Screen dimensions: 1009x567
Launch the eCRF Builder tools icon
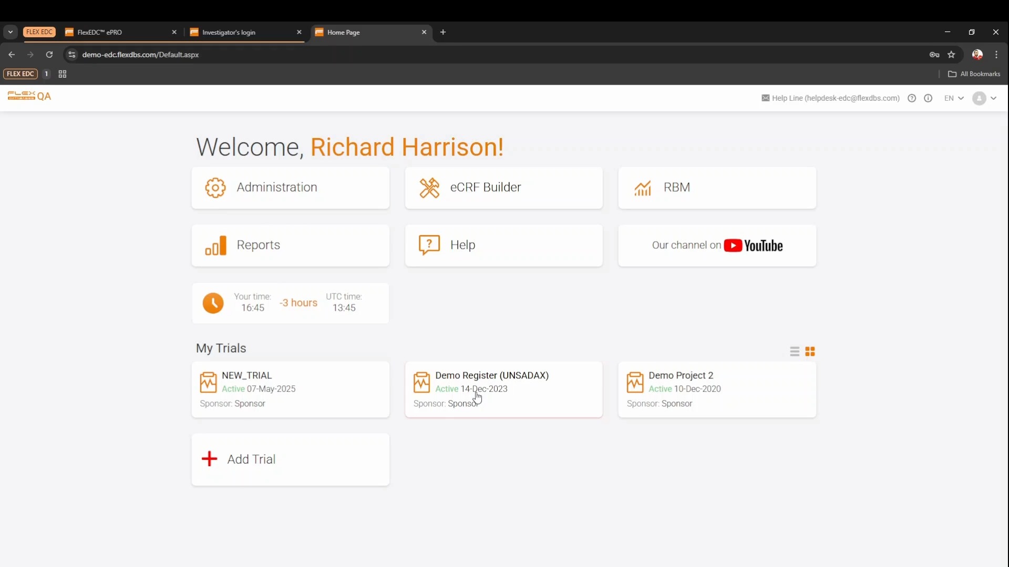[429, 188]
